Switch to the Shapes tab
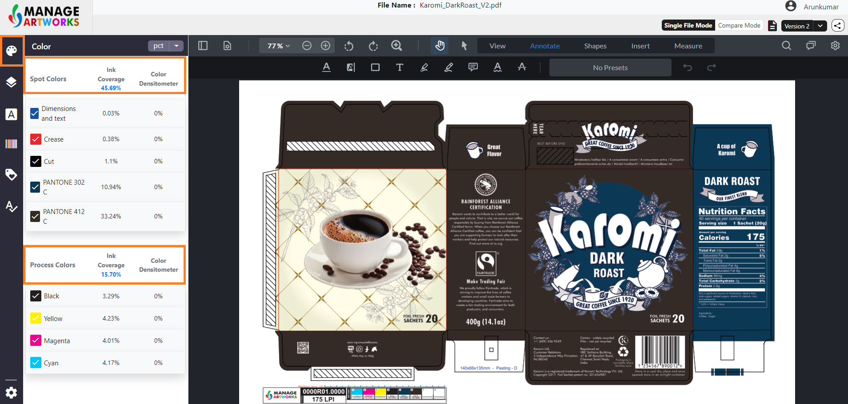The width and height of the screenshot is (848, 404). click(595, 46)
